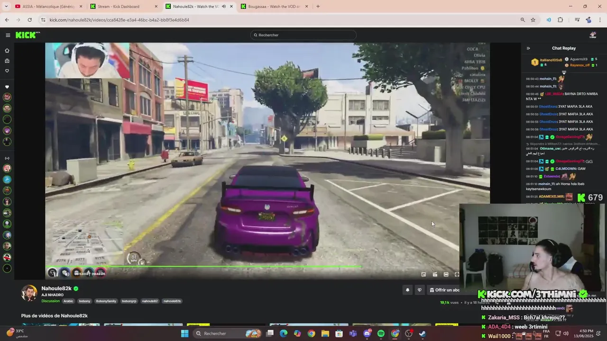Seek on the green video progress bar

(x=267, y=267)
